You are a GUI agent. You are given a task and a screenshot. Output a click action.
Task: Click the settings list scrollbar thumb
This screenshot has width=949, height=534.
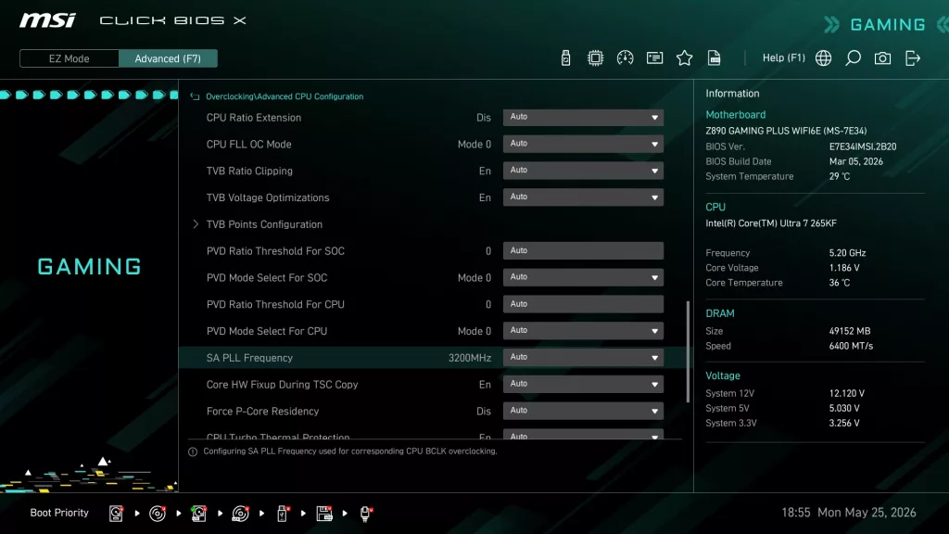coord(688,351)
